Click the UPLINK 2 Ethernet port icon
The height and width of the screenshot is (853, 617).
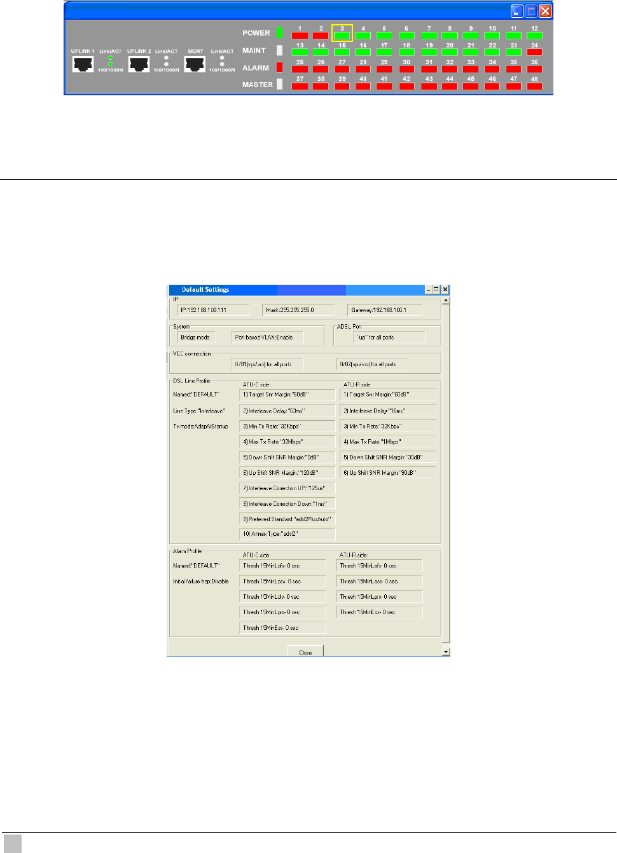point(139,64)
